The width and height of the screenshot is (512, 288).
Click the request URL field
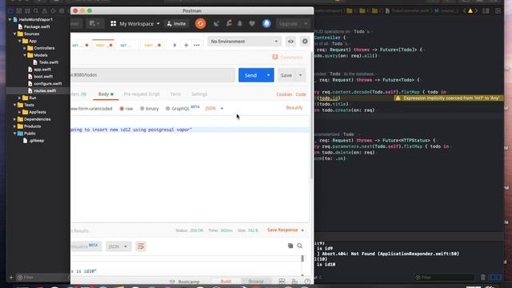153,75
